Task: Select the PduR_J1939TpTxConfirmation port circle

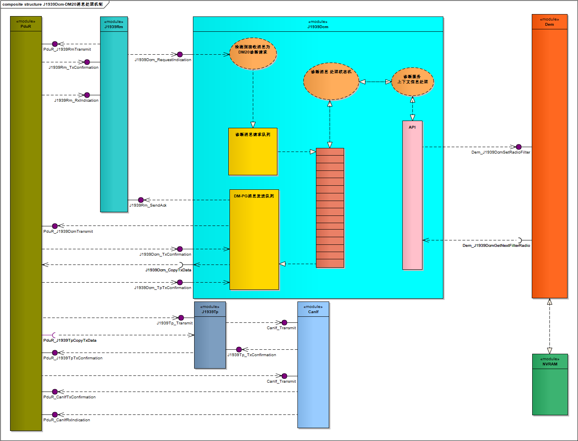Action: (x=55, y=353)
